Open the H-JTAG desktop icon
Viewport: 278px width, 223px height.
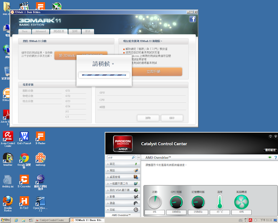[x=24, y=202]
